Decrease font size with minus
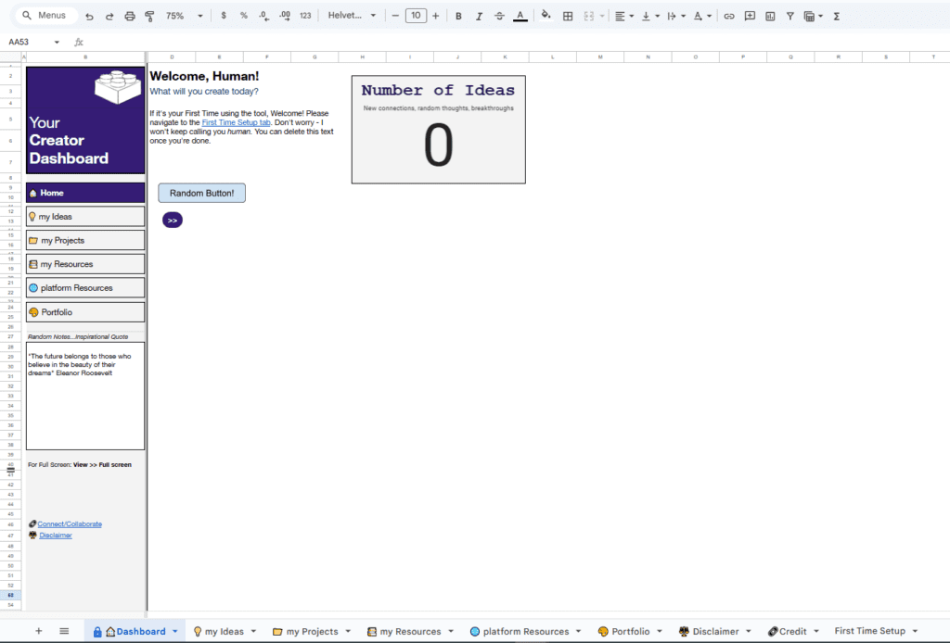The image size is (950, 643). point(395,16)
